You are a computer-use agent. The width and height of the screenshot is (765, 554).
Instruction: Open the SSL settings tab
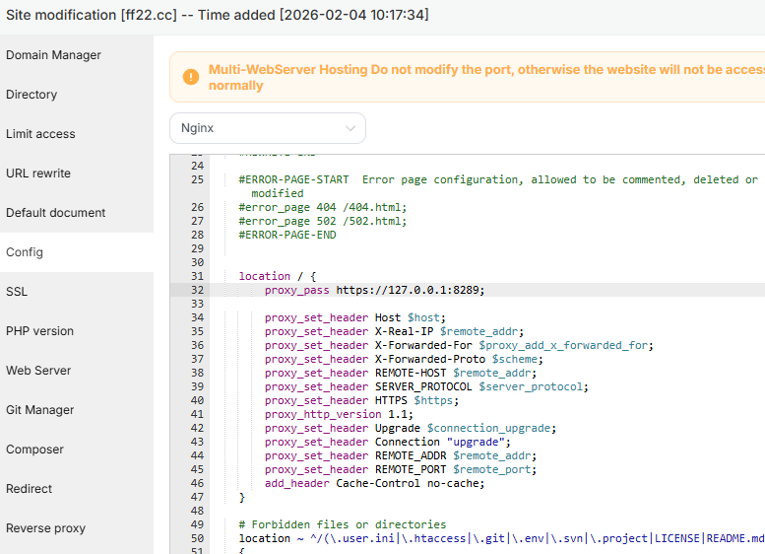17,292
